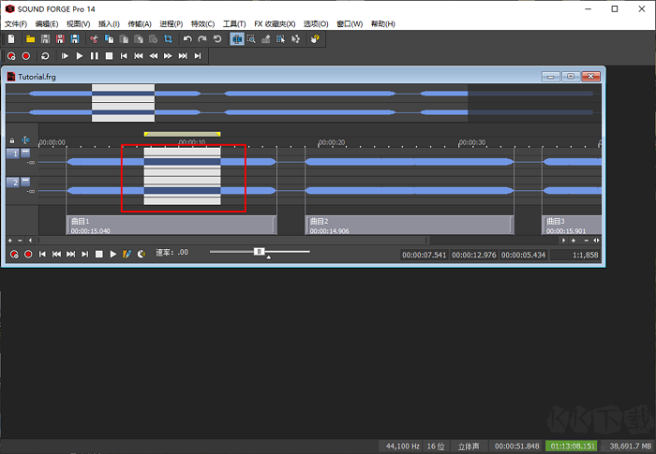This screenshot has width=656, height=454.
Task: Open the FX 收藏夹(X) menu
Action: tap(274, 23)
